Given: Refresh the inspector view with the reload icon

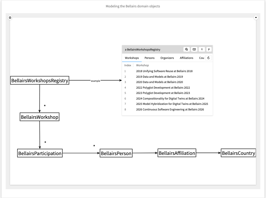Looking at the screenshot, I should [x=208, y=58].
